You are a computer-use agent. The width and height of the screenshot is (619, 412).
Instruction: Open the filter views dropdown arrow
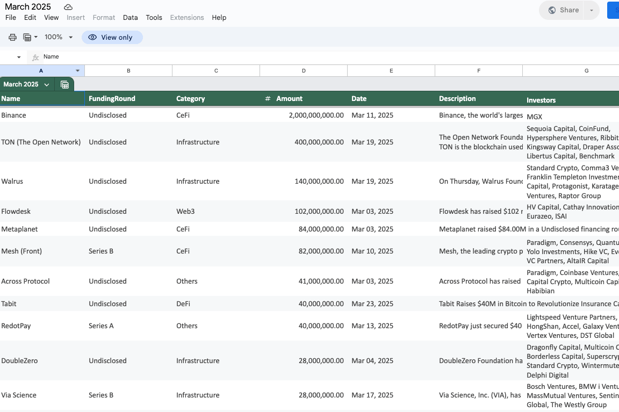[36, 37]
